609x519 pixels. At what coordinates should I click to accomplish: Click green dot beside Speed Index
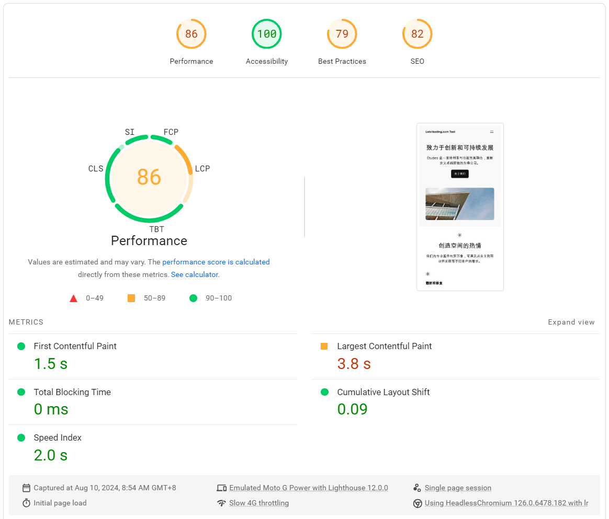[x=21, y=437]
